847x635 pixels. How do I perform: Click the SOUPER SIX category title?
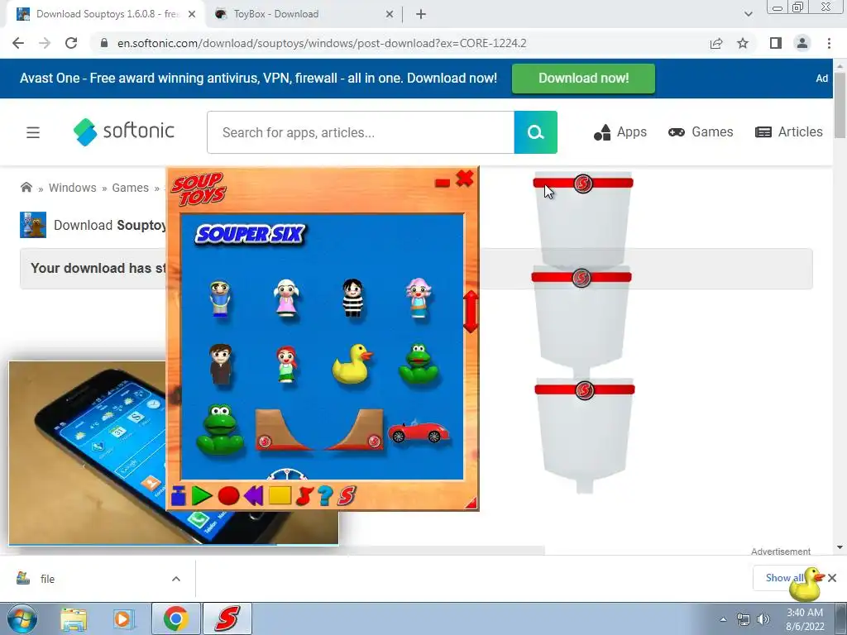point(250,234)
